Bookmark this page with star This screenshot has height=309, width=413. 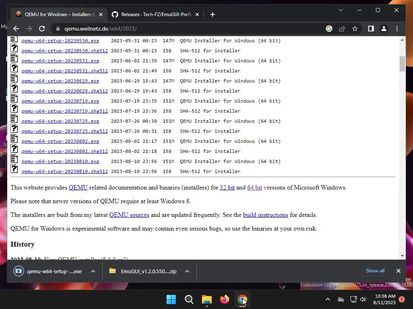point(355,29)
